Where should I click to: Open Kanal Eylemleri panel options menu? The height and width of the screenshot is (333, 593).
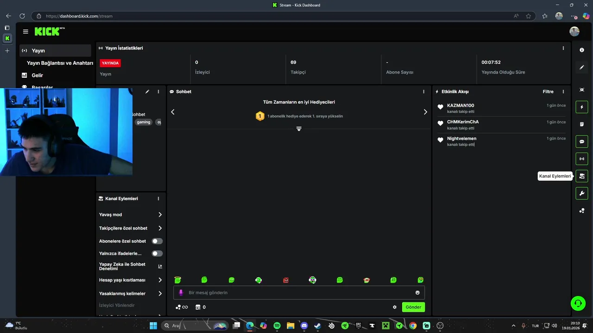158,198
